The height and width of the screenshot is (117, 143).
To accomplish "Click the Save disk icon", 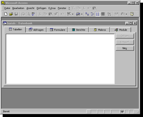I will [16, 14].
